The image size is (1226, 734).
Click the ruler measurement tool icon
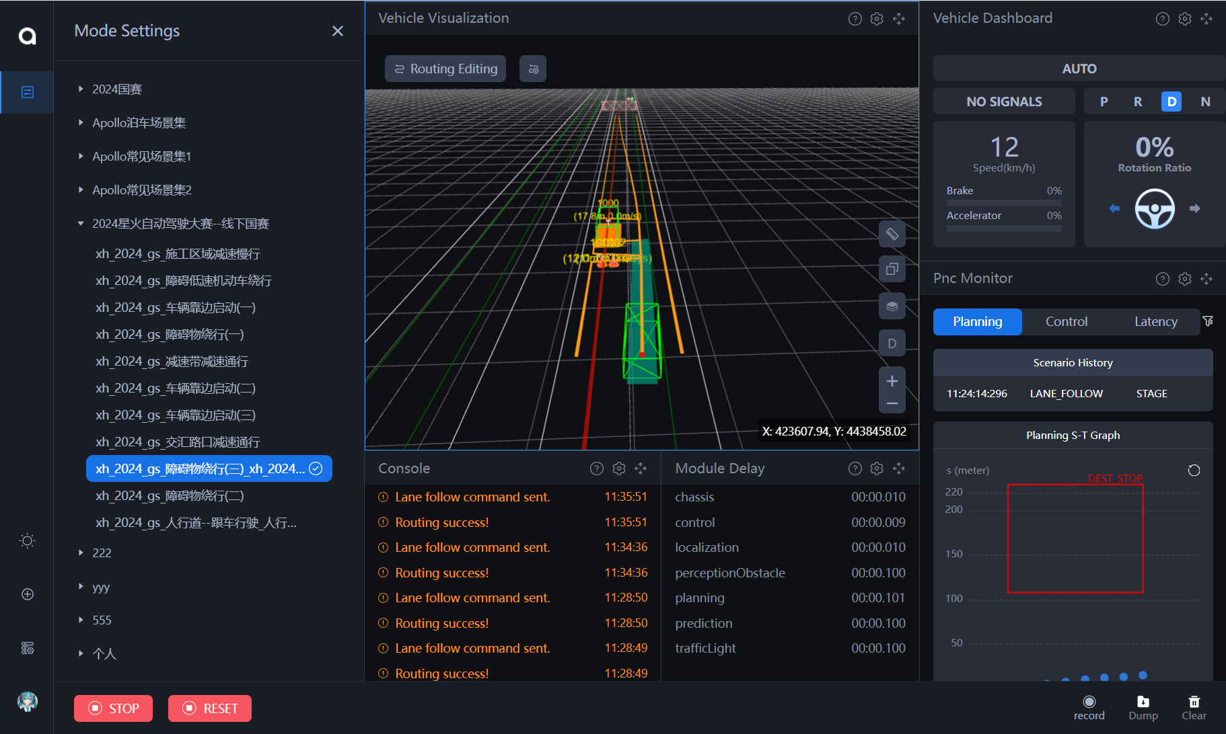(x=892, y=234)
